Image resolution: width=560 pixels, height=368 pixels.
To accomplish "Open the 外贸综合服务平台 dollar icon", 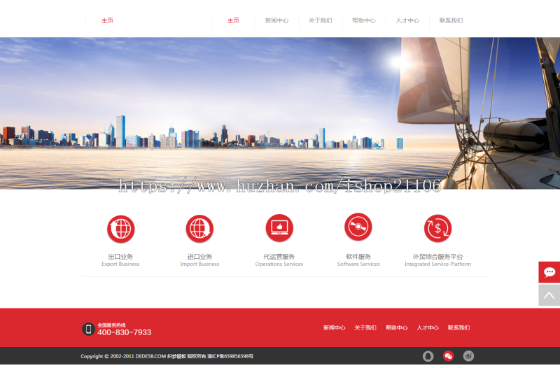I will (x=438, y=228).
